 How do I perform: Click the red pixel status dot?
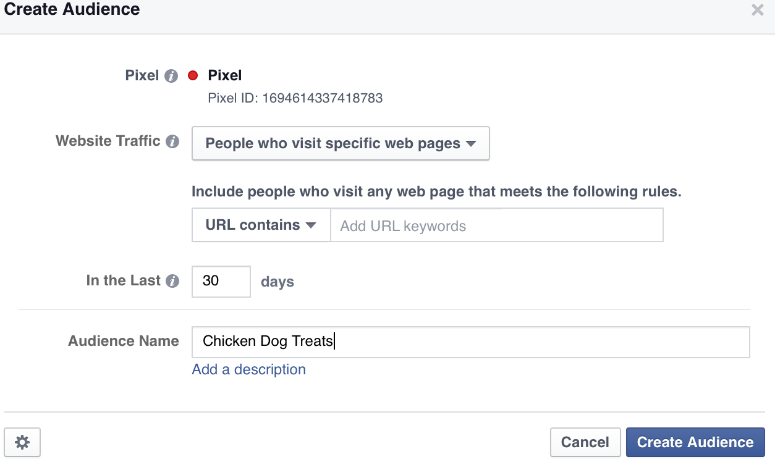(x=192, y=76)
